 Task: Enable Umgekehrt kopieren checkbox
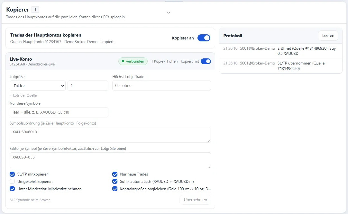(12, 182)
